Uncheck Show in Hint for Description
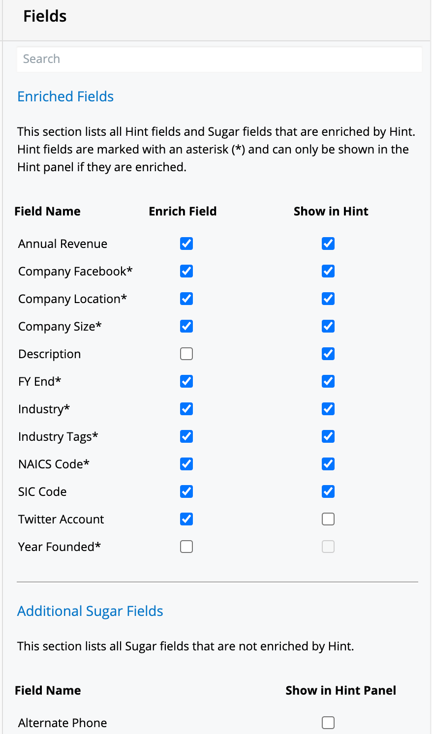 point(328,354)
